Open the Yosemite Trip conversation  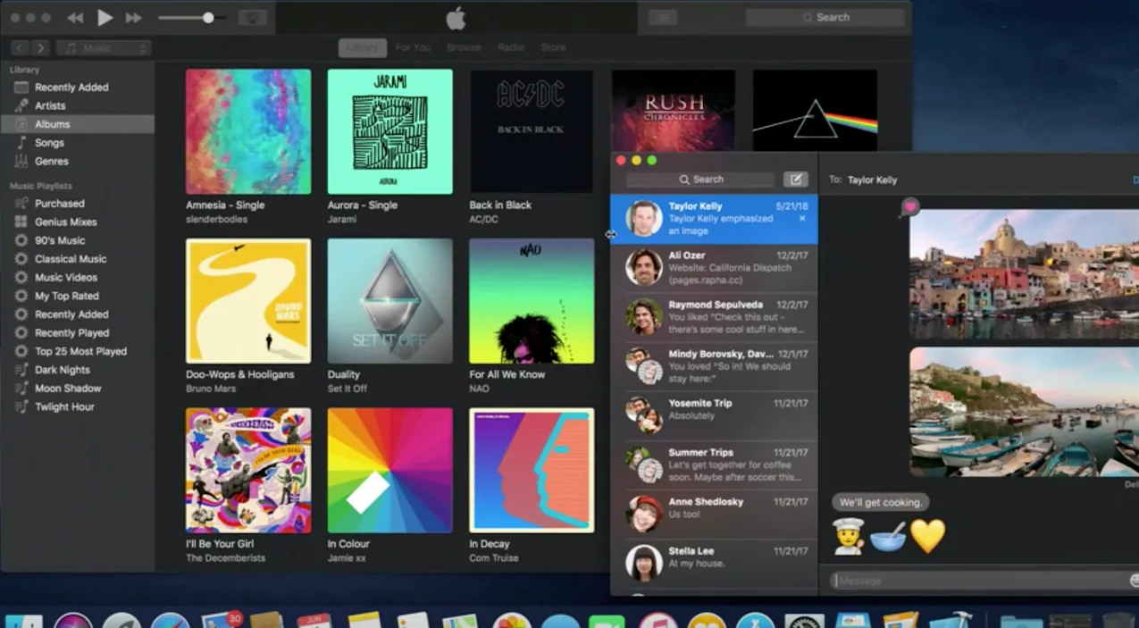coord(714,415)
